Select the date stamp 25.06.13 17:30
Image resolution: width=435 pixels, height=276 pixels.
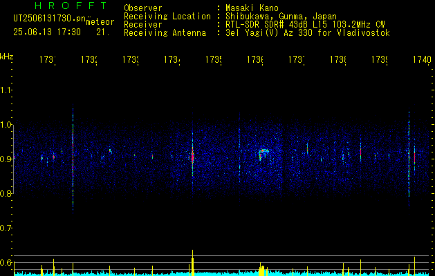click(47, 32)
